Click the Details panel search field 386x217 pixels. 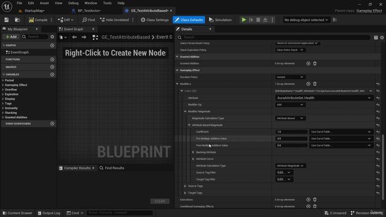273,37
